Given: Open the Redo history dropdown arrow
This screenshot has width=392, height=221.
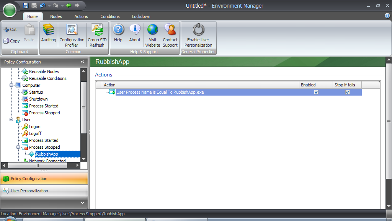Looking at the screenshot, I should 62,5.
